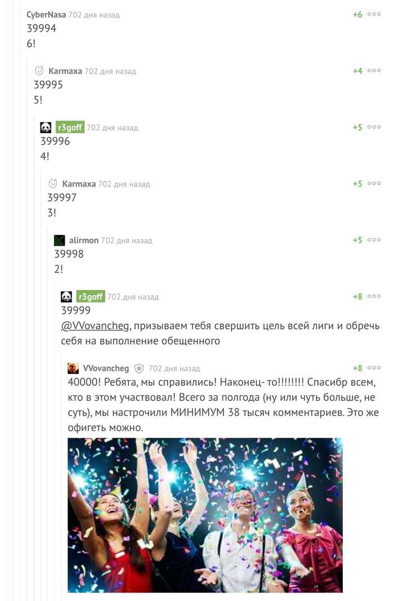Screen dimensions: 394x601
Task: Open the three-dot menu on VVovancheg's comment
Action: click(374, 368)
